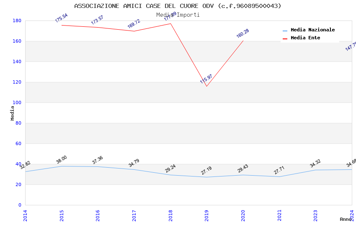Image resolution: width=356 pixels, height=230 pixels.
Task: Click the 34.79 national average label
Action: coord(134,163)
